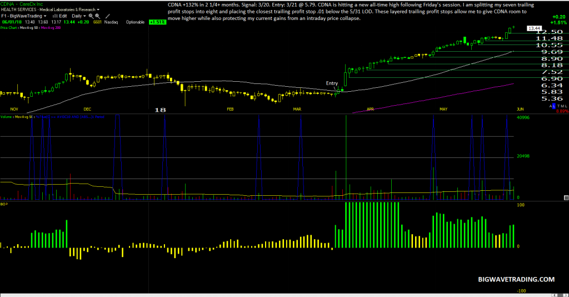Click the red 8.89% value

[562, 111]
